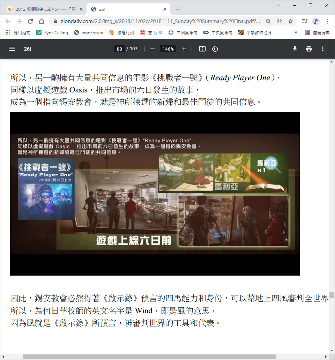Image resolution: width=335 pixels, height=360 pixels.
Task: Click the horizontal scrollbar thumb
Action: coord(149,357)
